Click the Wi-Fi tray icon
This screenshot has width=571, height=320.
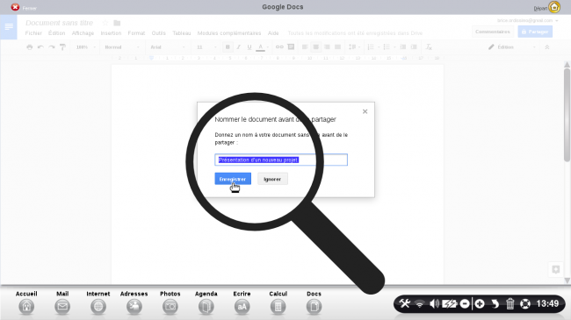pyautogui.click(x=420, y=303)
